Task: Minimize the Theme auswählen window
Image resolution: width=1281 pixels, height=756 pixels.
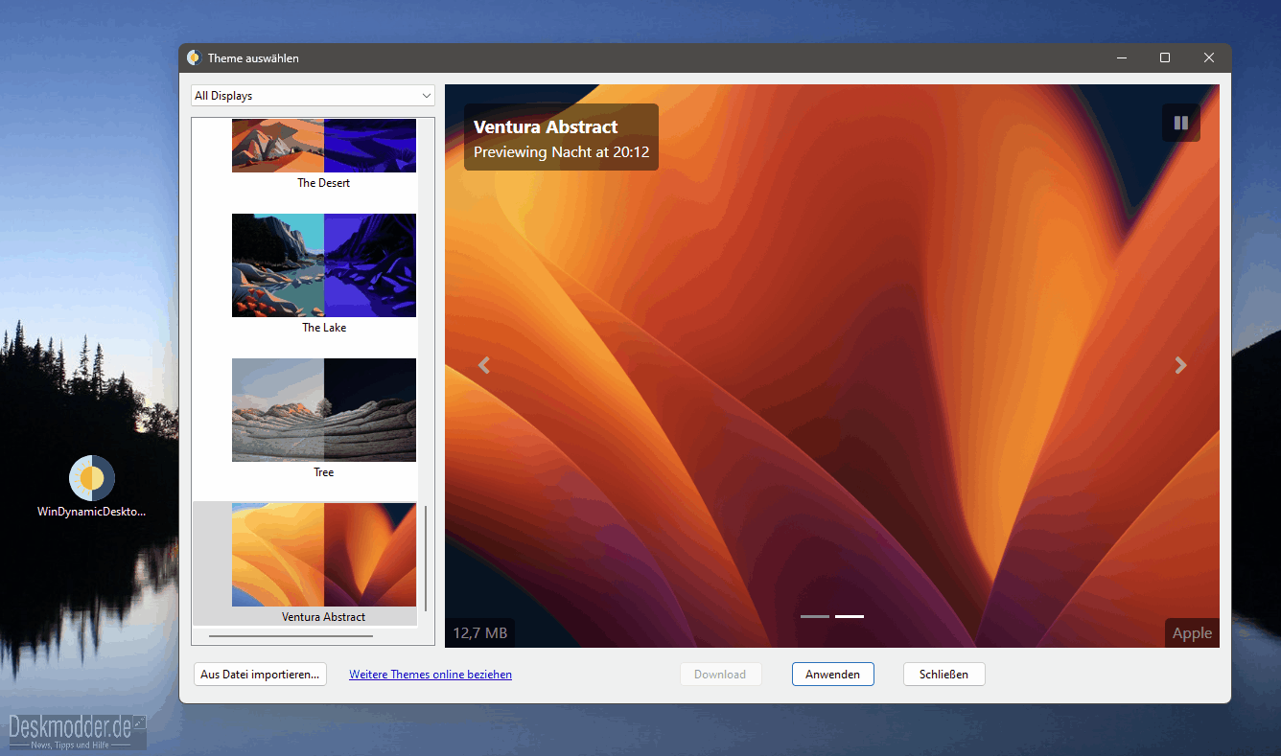Action: [1122, 57]
